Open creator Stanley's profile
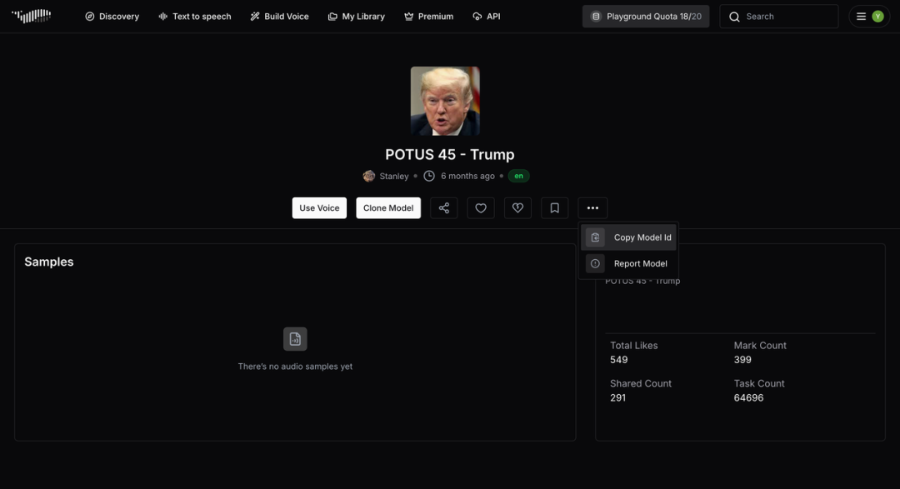Screen dimensions: 900x489 (x=393, y=177)
